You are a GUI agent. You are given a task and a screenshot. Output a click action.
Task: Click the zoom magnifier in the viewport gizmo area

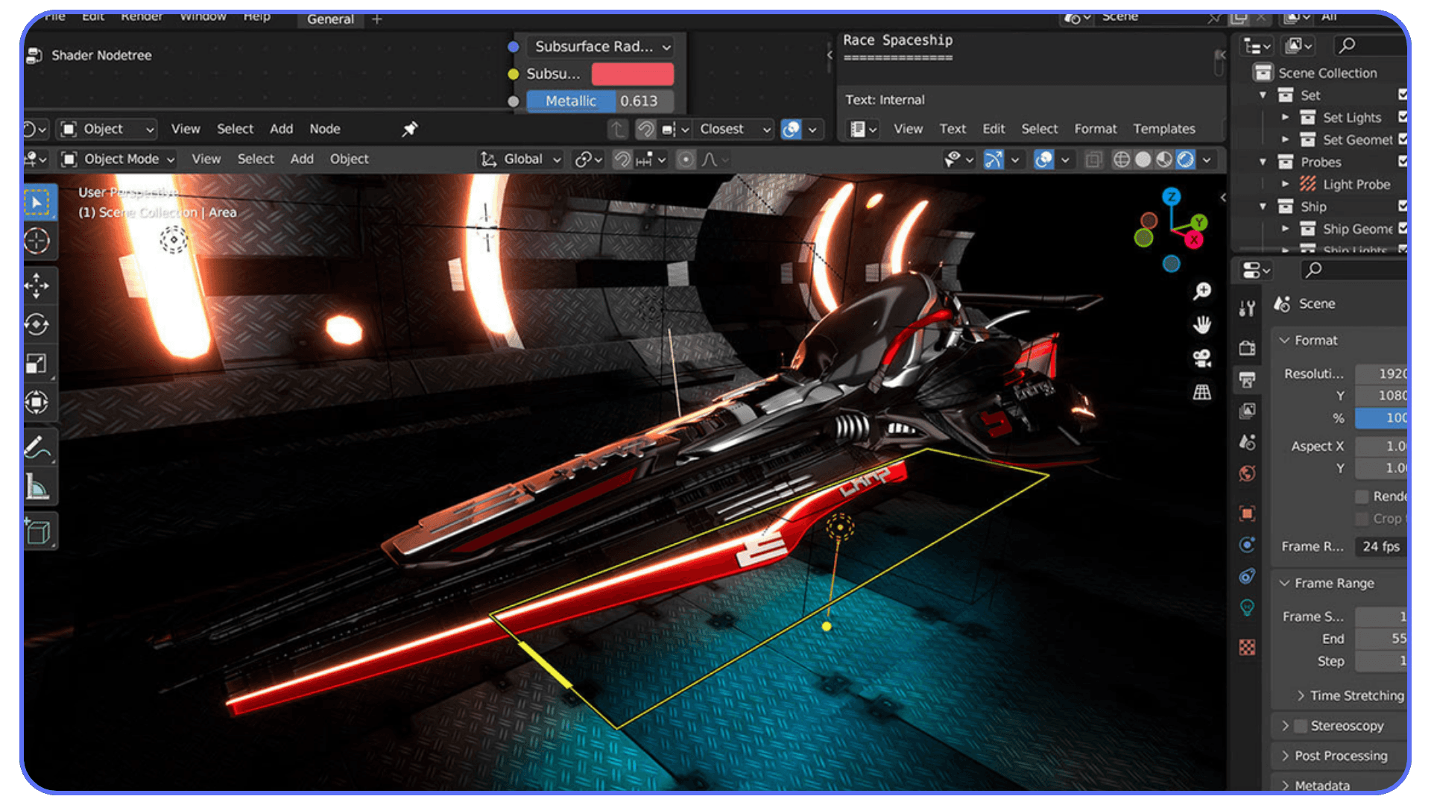(x=1201, y=291)
